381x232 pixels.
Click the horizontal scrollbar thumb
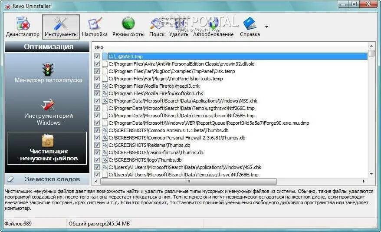188,181
